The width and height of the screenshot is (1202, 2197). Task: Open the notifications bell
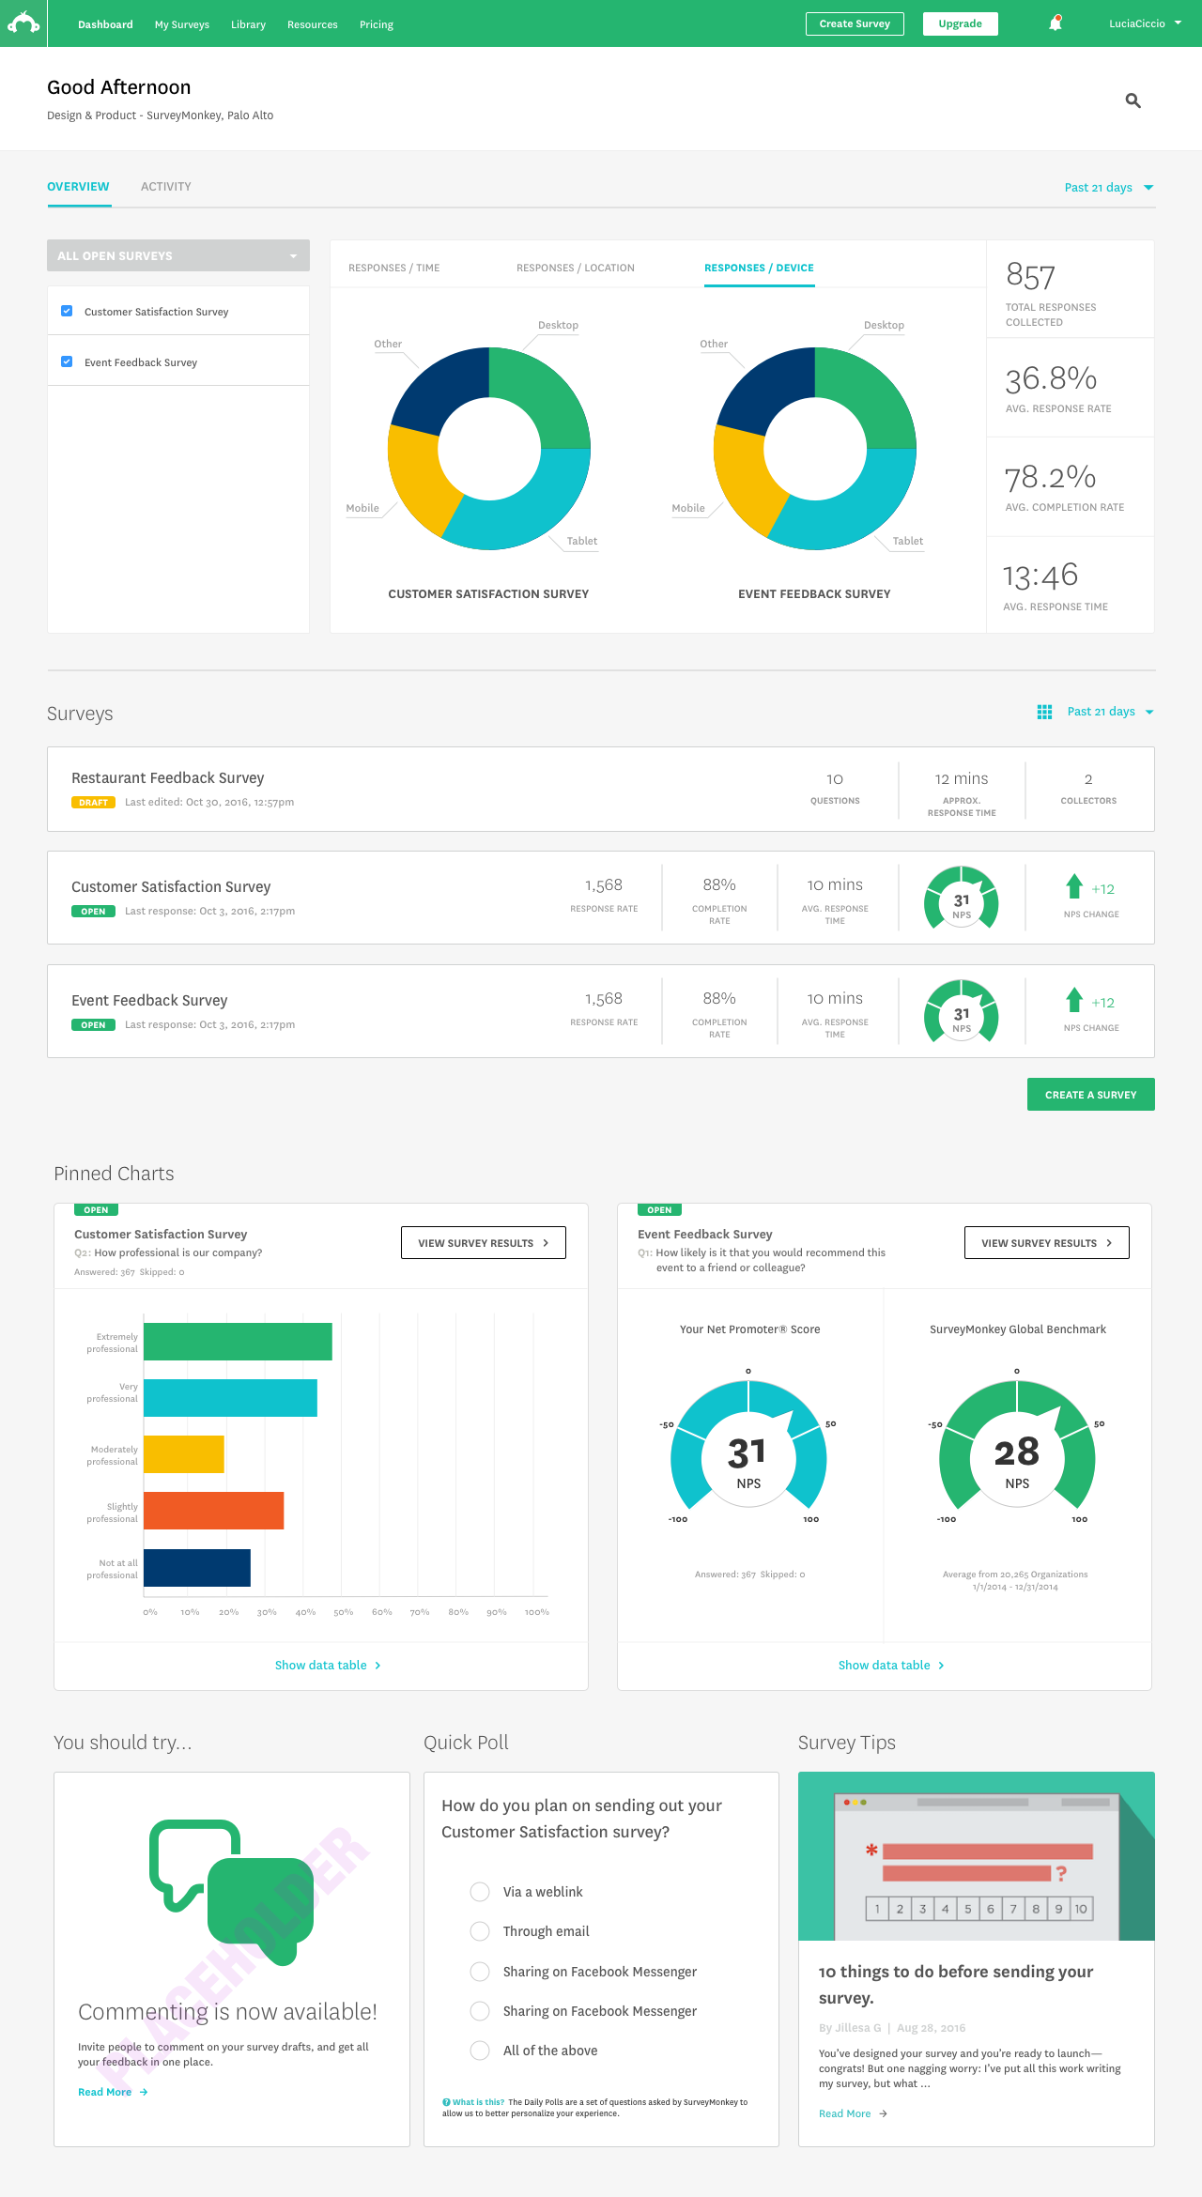tap(1056, 23)
